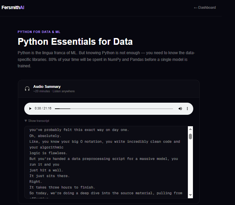Click transcript line 'It just sits there.'

[49, 176]
